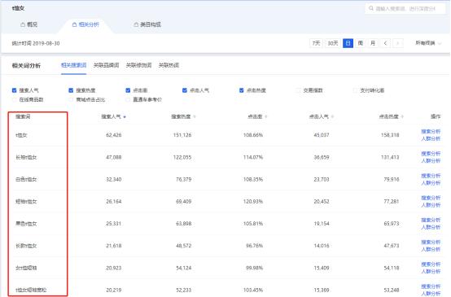Image resolution: width=451 pixels, height=297 pixels.
Task: Uncheck the 搜索人气 checkbox
Action: pyautogui.click(x=14, y=90)
